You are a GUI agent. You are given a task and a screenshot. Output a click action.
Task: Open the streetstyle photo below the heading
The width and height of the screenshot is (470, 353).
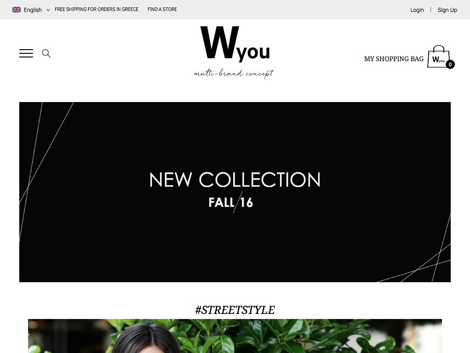[235, 336]
